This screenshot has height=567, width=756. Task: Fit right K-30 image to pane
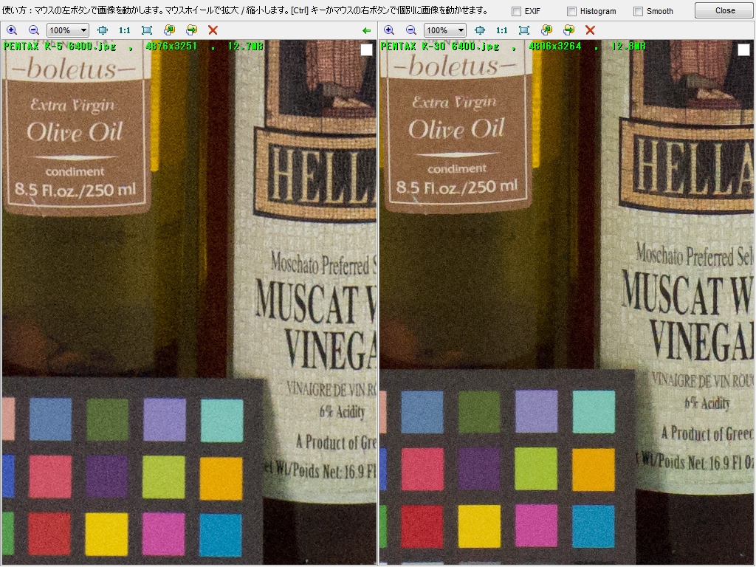point(524,30)
